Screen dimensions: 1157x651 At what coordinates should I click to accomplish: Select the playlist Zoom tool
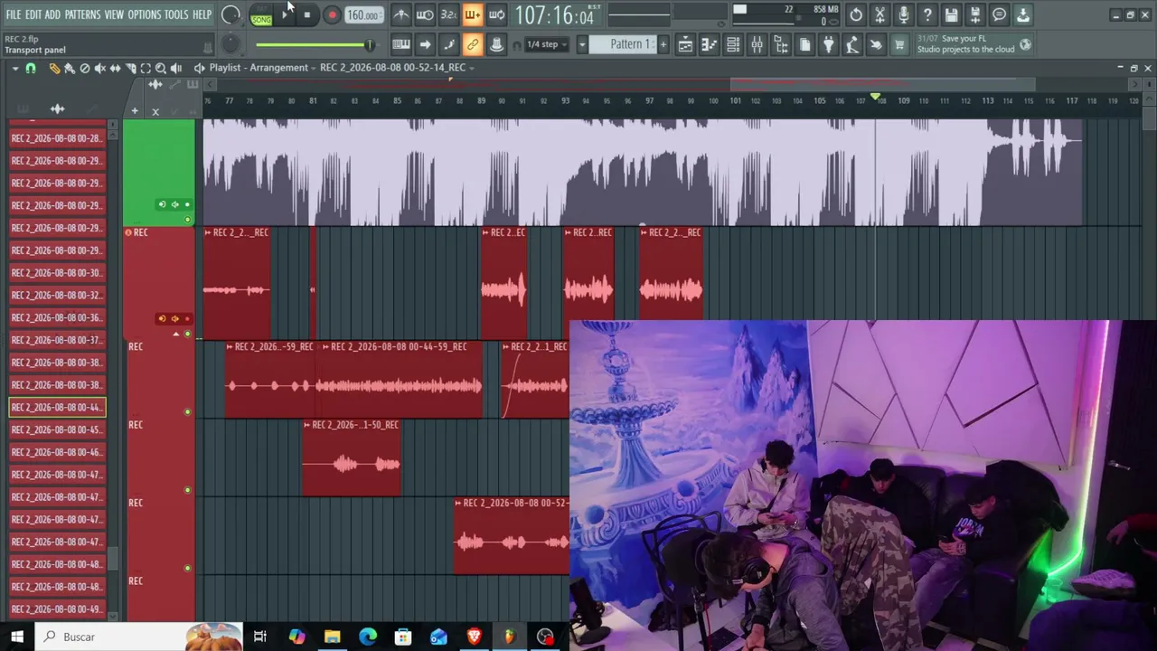(161, 68)
